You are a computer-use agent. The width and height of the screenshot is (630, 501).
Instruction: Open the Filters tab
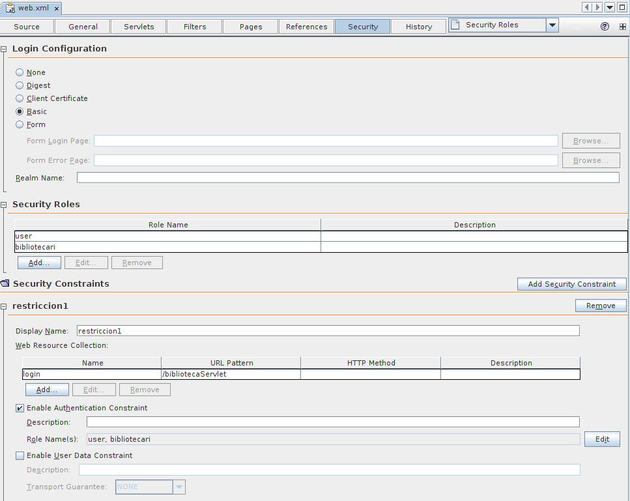click(194, 27)
